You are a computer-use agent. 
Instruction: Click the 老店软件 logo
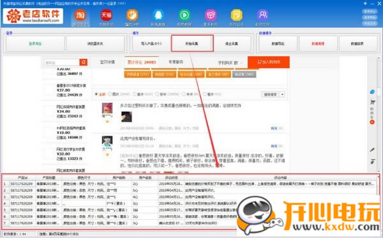pyautogui.click(x=33, y=16)
